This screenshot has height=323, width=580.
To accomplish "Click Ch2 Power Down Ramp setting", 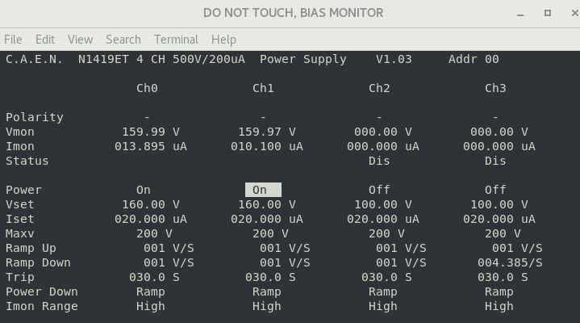I will tap(383, 292).
